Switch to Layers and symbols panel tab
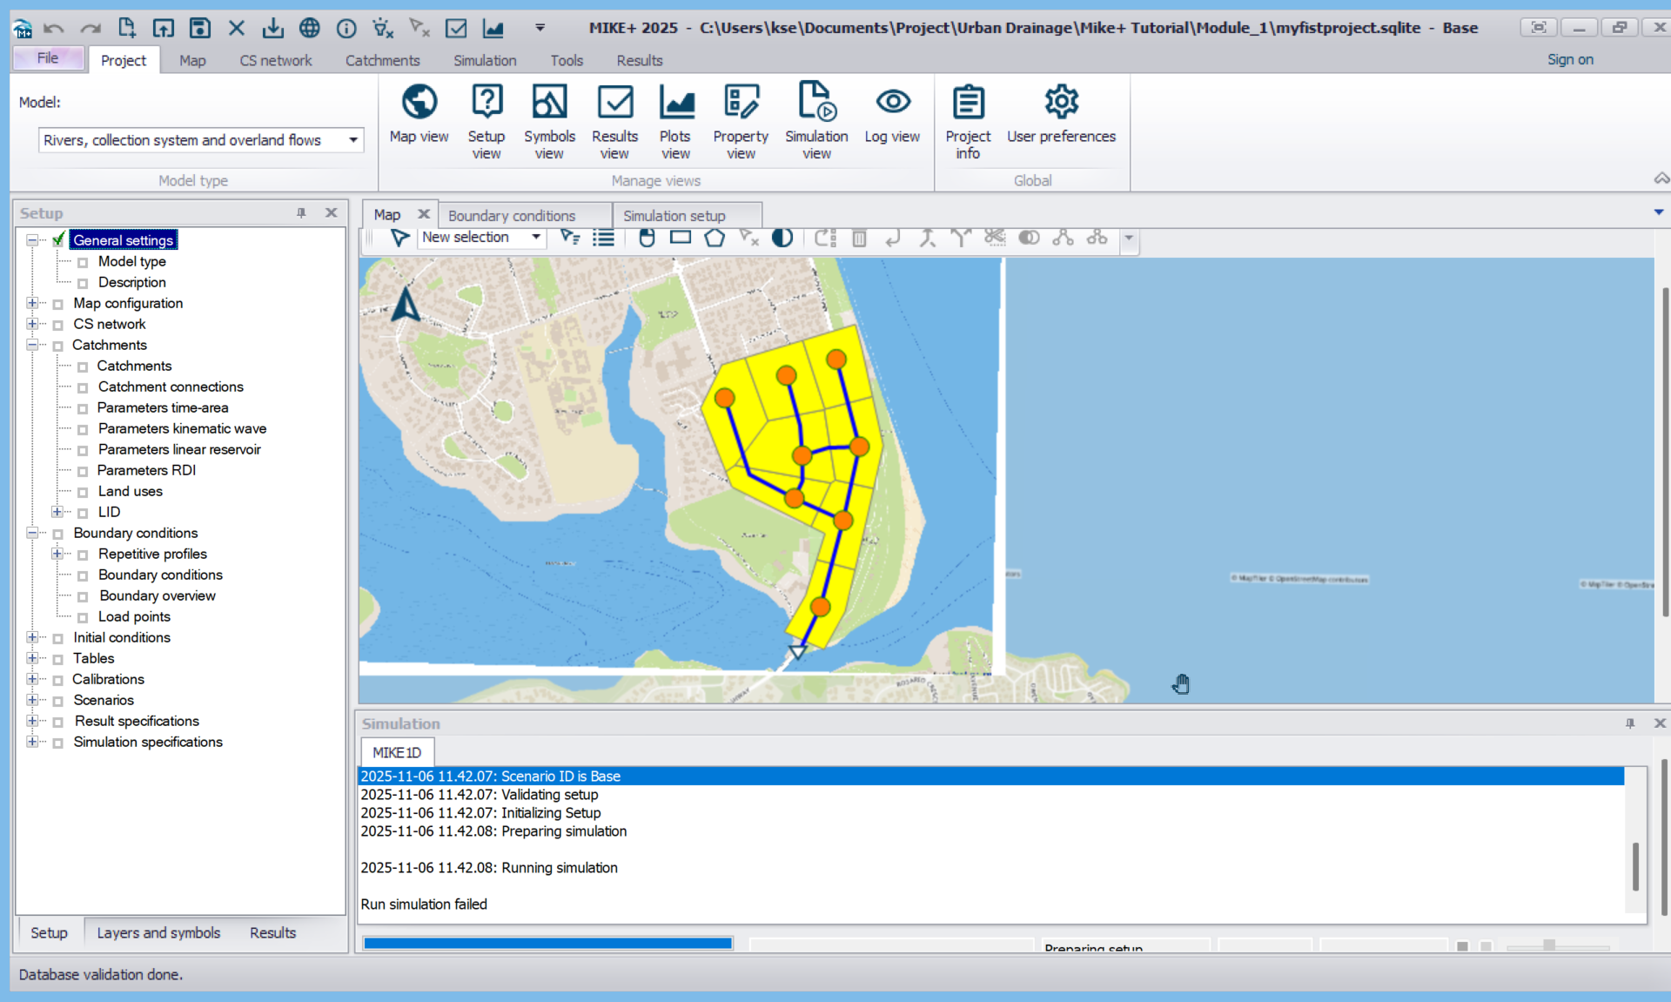Viewport: 1671px width, 1002px height. (x=158, y=932)
